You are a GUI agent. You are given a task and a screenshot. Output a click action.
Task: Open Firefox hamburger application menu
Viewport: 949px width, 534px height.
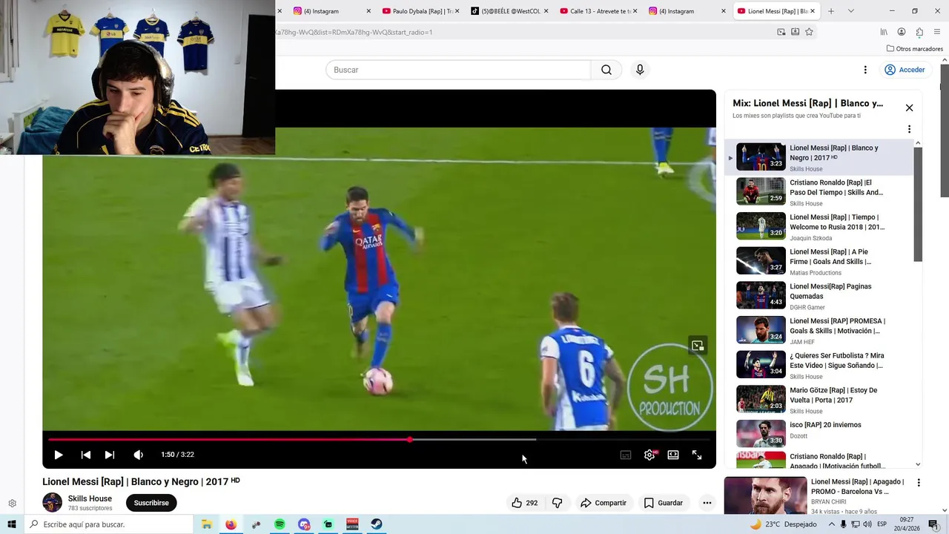937,32
